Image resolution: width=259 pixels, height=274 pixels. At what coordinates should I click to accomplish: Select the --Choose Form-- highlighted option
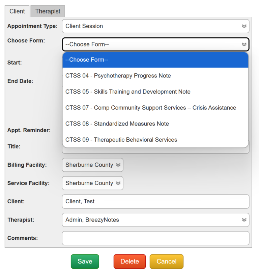(155, 60)
